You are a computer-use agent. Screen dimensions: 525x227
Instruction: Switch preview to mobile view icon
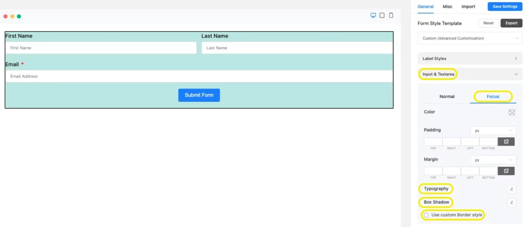tap(391, 15)
